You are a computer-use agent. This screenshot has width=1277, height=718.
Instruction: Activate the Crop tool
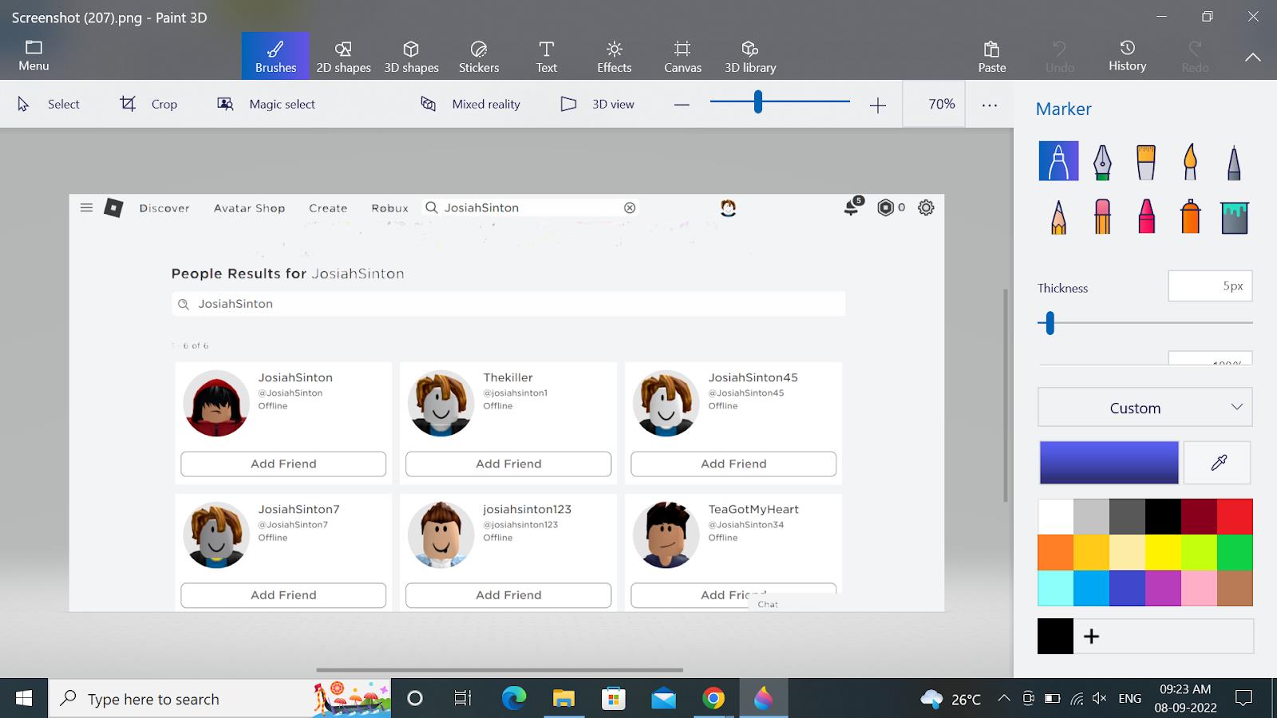148,104
